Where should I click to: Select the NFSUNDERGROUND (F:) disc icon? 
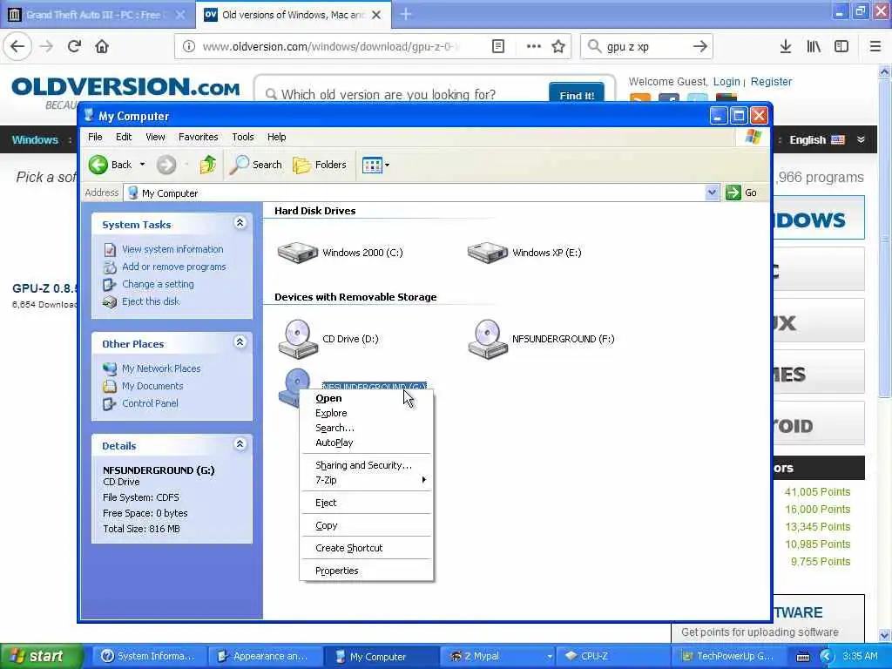[x=488, y=339]
